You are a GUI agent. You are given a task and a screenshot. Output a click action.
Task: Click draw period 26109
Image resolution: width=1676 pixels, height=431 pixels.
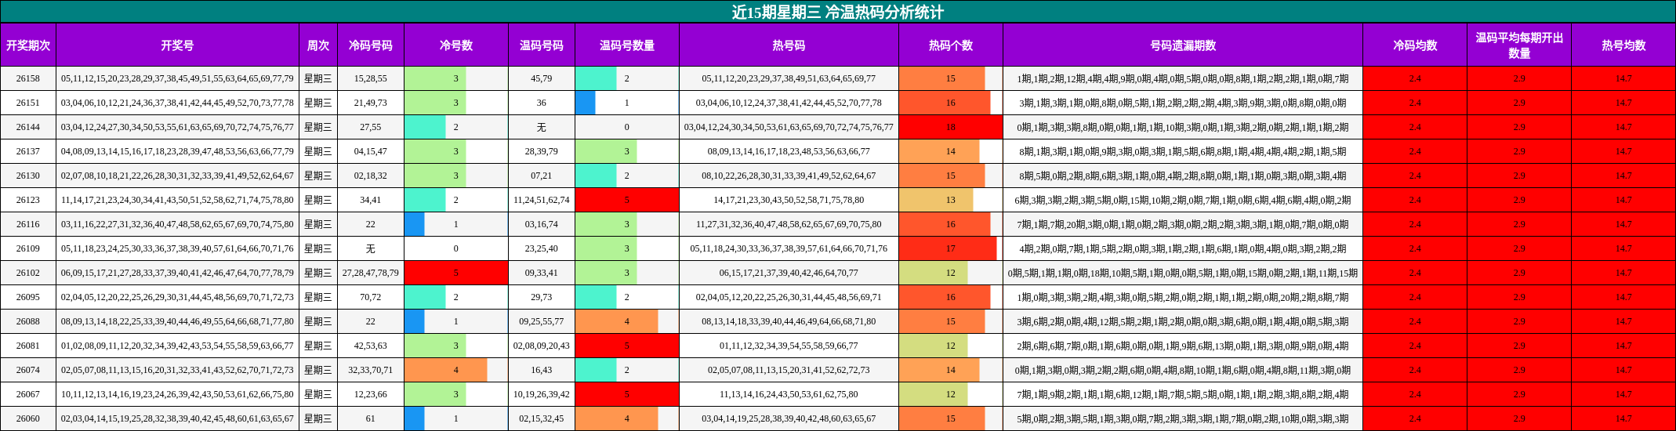click(28, 248)
